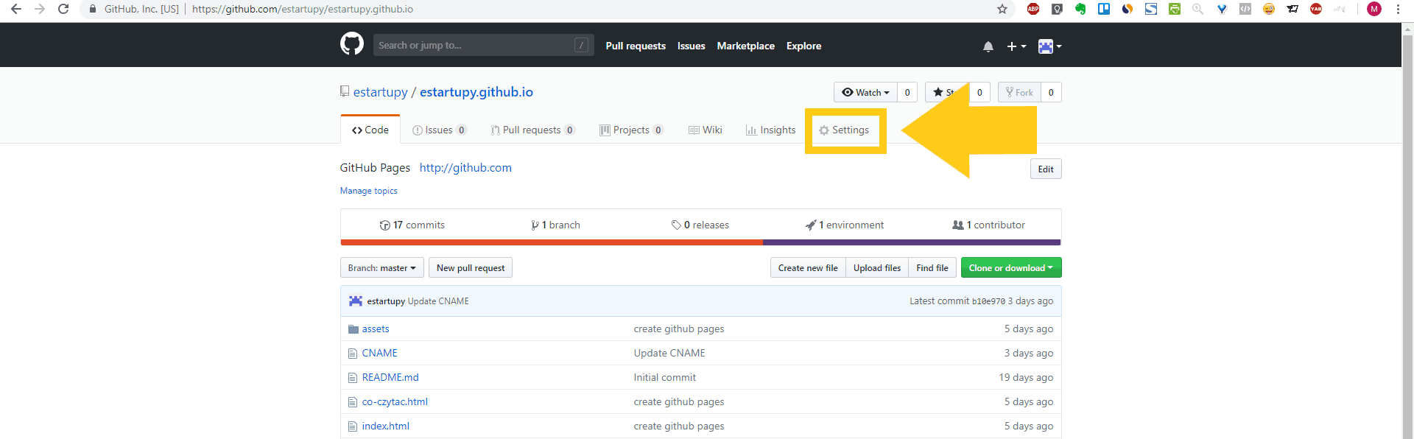Image resolution: width=1414 pixels, height=439 pixels.
Task: Go to GitHub home via the Octocat logo
Action: point(352,44)
